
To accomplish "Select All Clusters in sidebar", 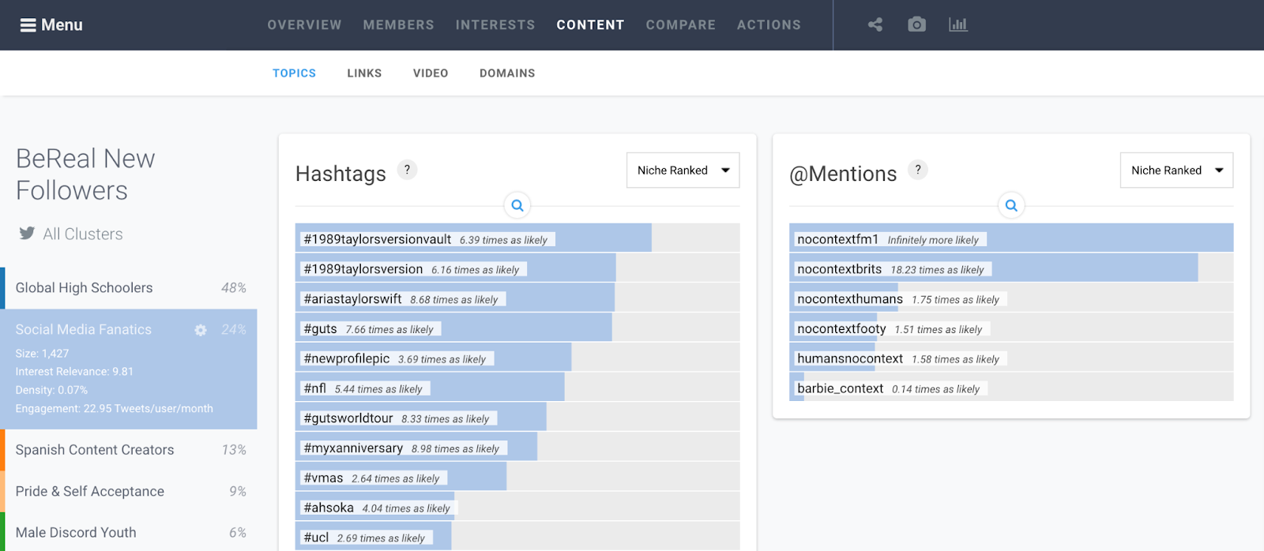I will [83, 234].
